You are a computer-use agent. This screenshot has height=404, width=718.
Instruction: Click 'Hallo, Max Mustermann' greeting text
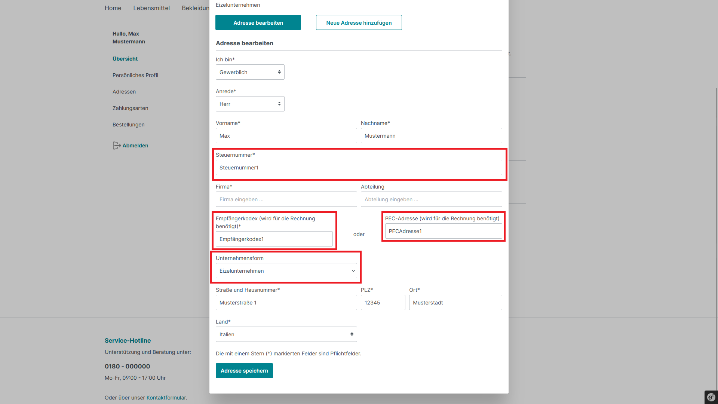129,37
